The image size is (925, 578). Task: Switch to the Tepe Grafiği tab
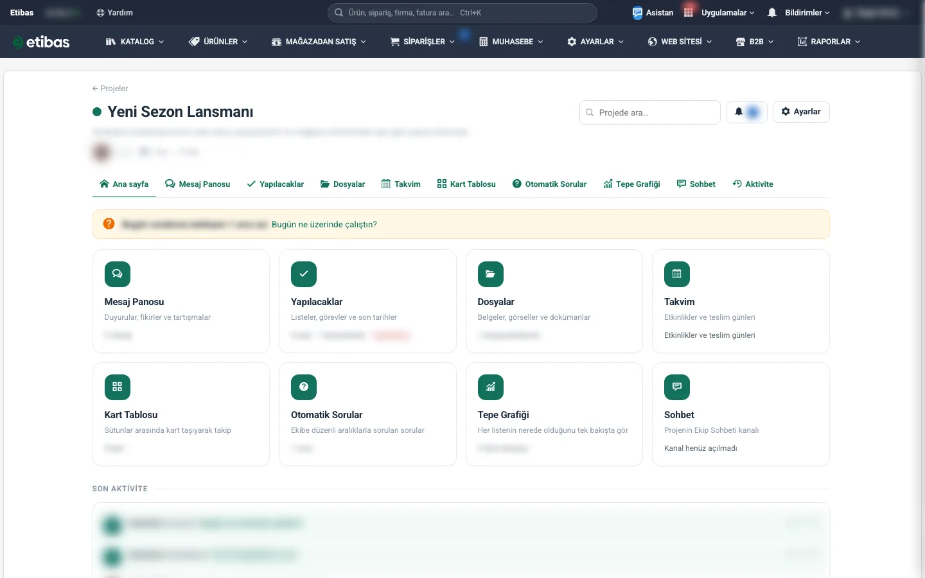pyautogui.click(x=631, y=184)
